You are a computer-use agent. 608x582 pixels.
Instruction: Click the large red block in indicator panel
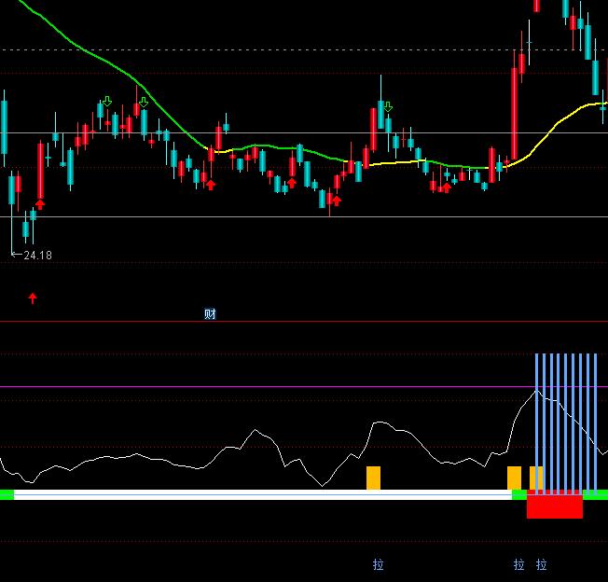coord(554,506)
